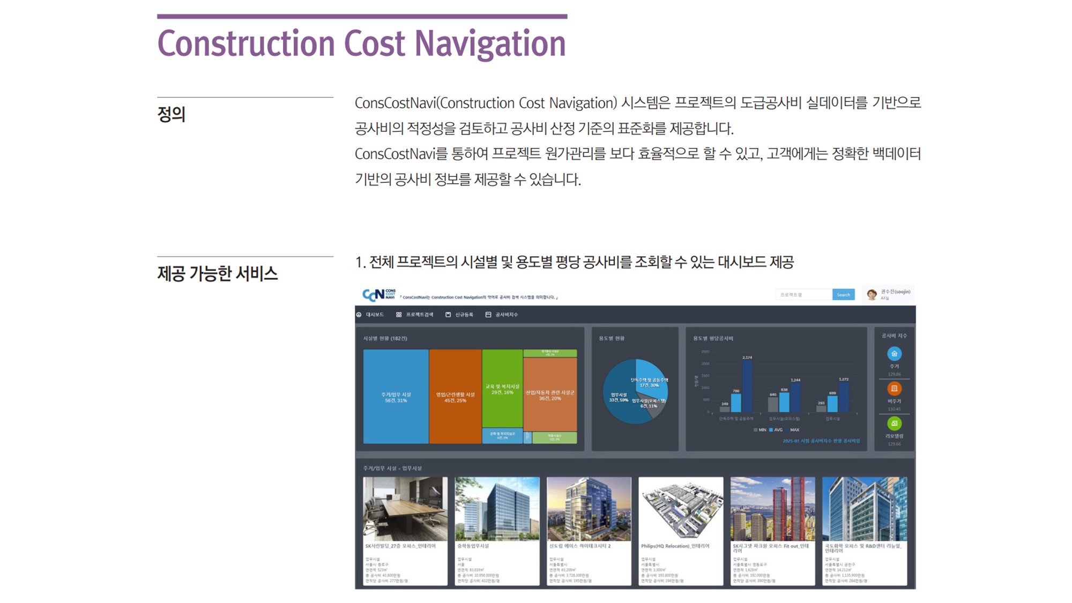Click the 용도별 현황 heading
Viewport: 1072px width, 603px height.
[612, 338]
